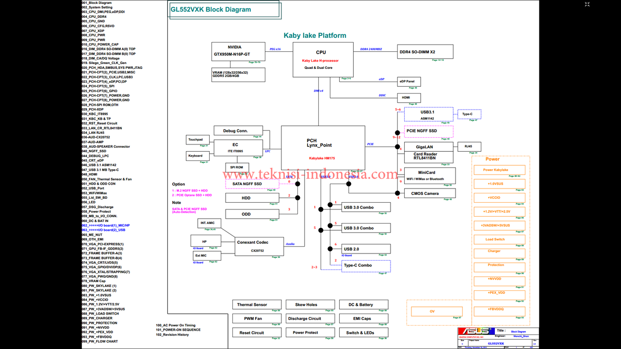Click the '001_Block Diagram' index entry
621x349 pixels.
click(x=97, y=3)
